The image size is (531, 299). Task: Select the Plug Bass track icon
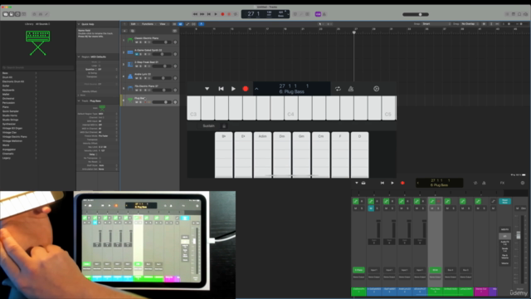point(130,100)
